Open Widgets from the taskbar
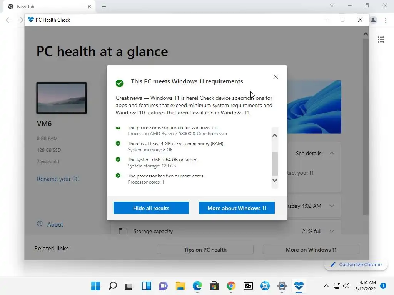Image resolution: width=394 pixels, height=295 pixels. click(x=147, y=286)
